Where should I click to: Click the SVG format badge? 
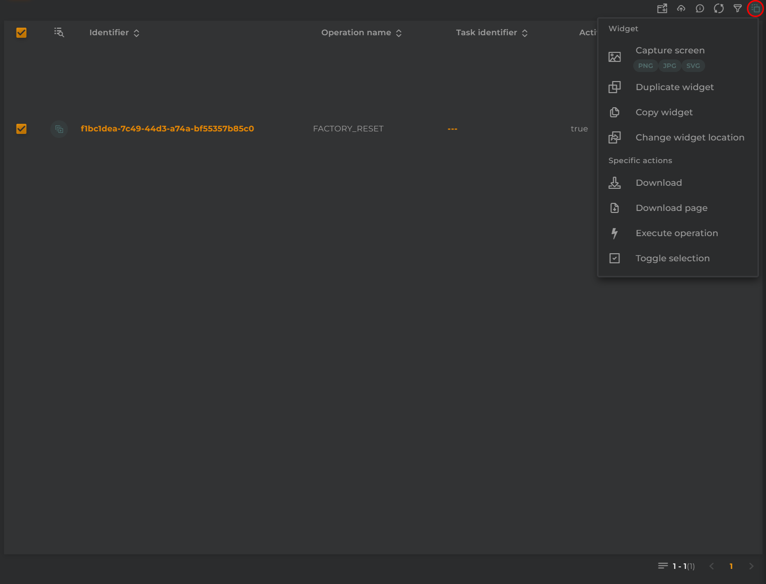(x=693, y=66)
